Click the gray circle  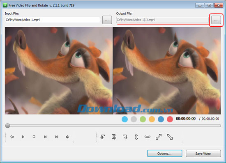point(134,119)
